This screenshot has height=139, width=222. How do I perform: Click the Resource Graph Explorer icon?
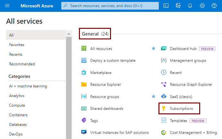click(x=164, y=84)
